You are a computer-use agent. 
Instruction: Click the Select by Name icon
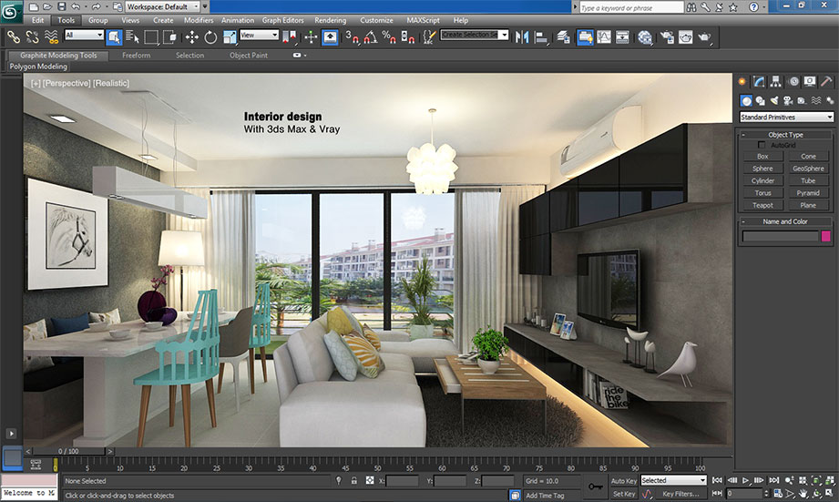point(132,37)
